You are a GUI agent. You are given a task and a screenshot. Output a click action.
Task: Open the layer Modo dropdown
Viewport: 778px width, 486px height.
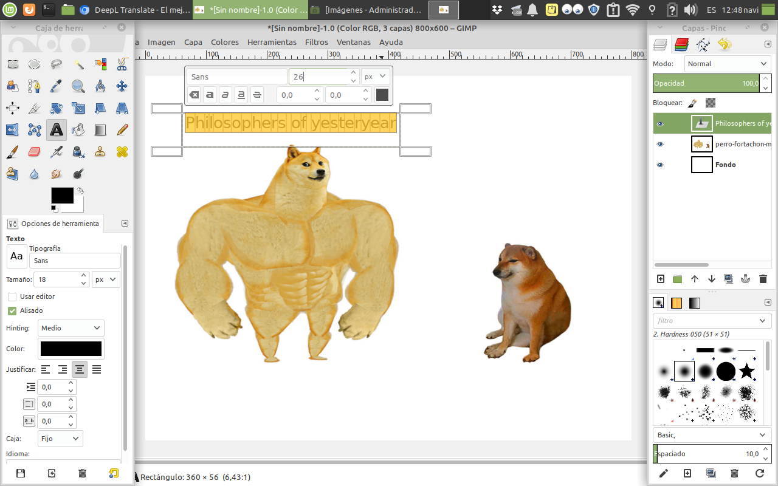728,64
